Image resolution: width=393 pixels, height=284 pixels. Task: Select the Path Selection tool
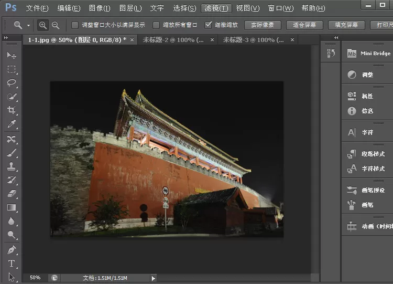click(x=12, y=277)
